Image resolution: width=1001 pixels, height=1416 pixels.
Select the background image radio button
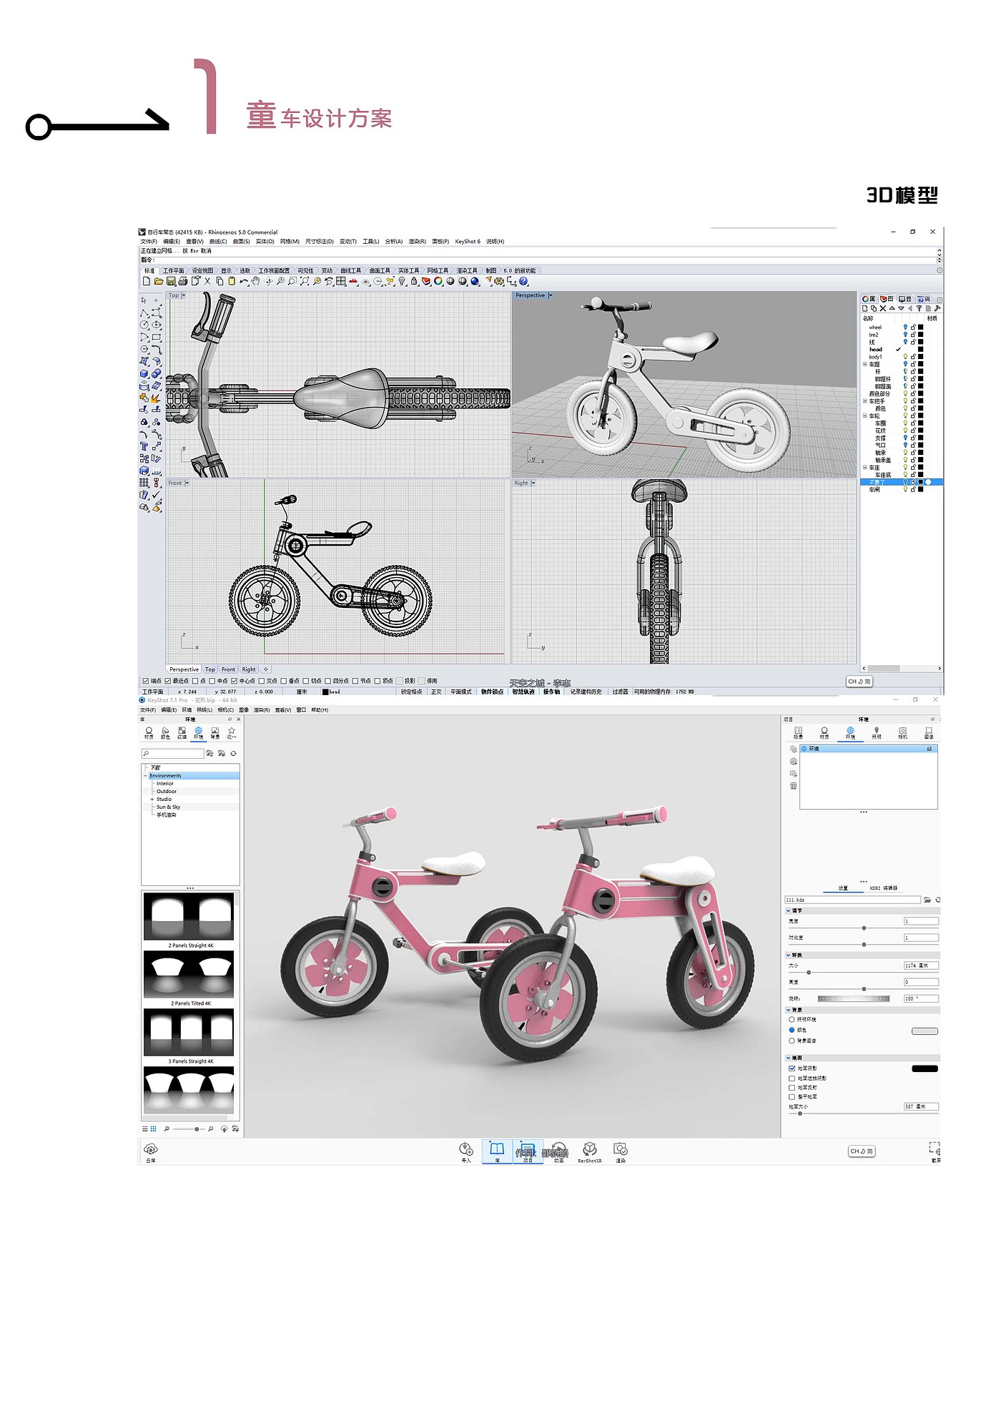(x=792, y=1041)
